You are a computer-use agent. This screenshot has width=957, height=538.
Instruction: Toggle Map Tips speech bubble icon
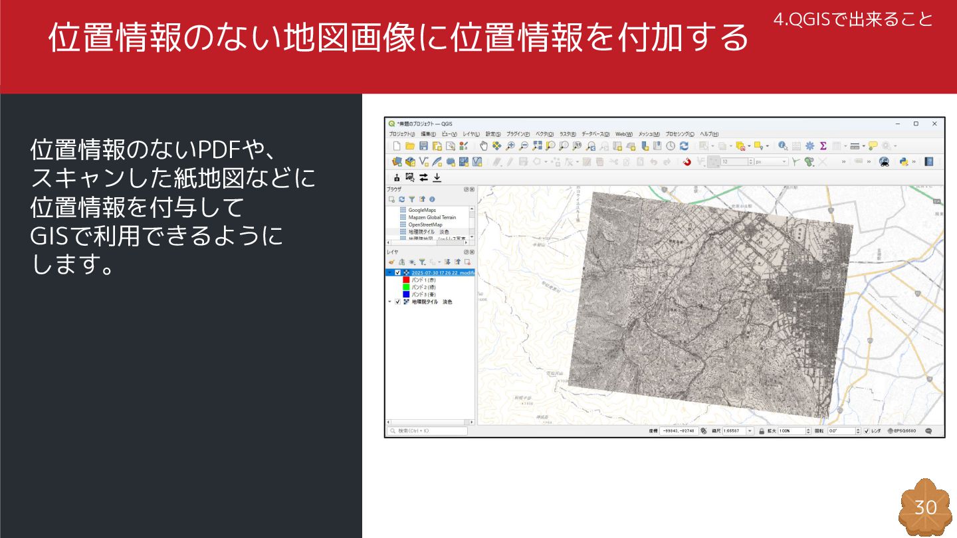(873, 145)
